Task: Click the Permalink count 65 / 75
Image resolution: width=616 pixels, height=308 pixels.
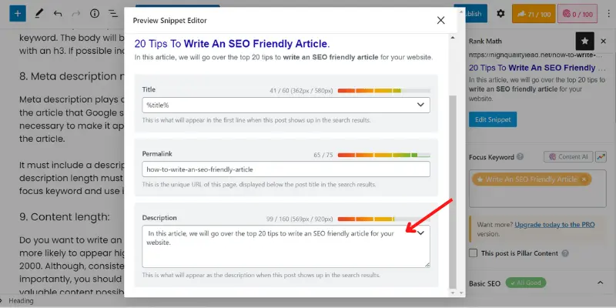Action: [x=323, y=156]
